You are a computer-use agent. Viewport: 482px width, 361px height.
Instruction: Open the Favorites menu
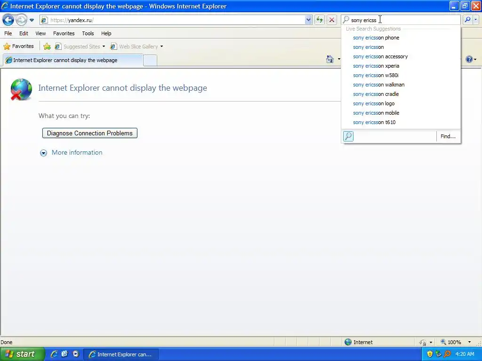(64, 33)
